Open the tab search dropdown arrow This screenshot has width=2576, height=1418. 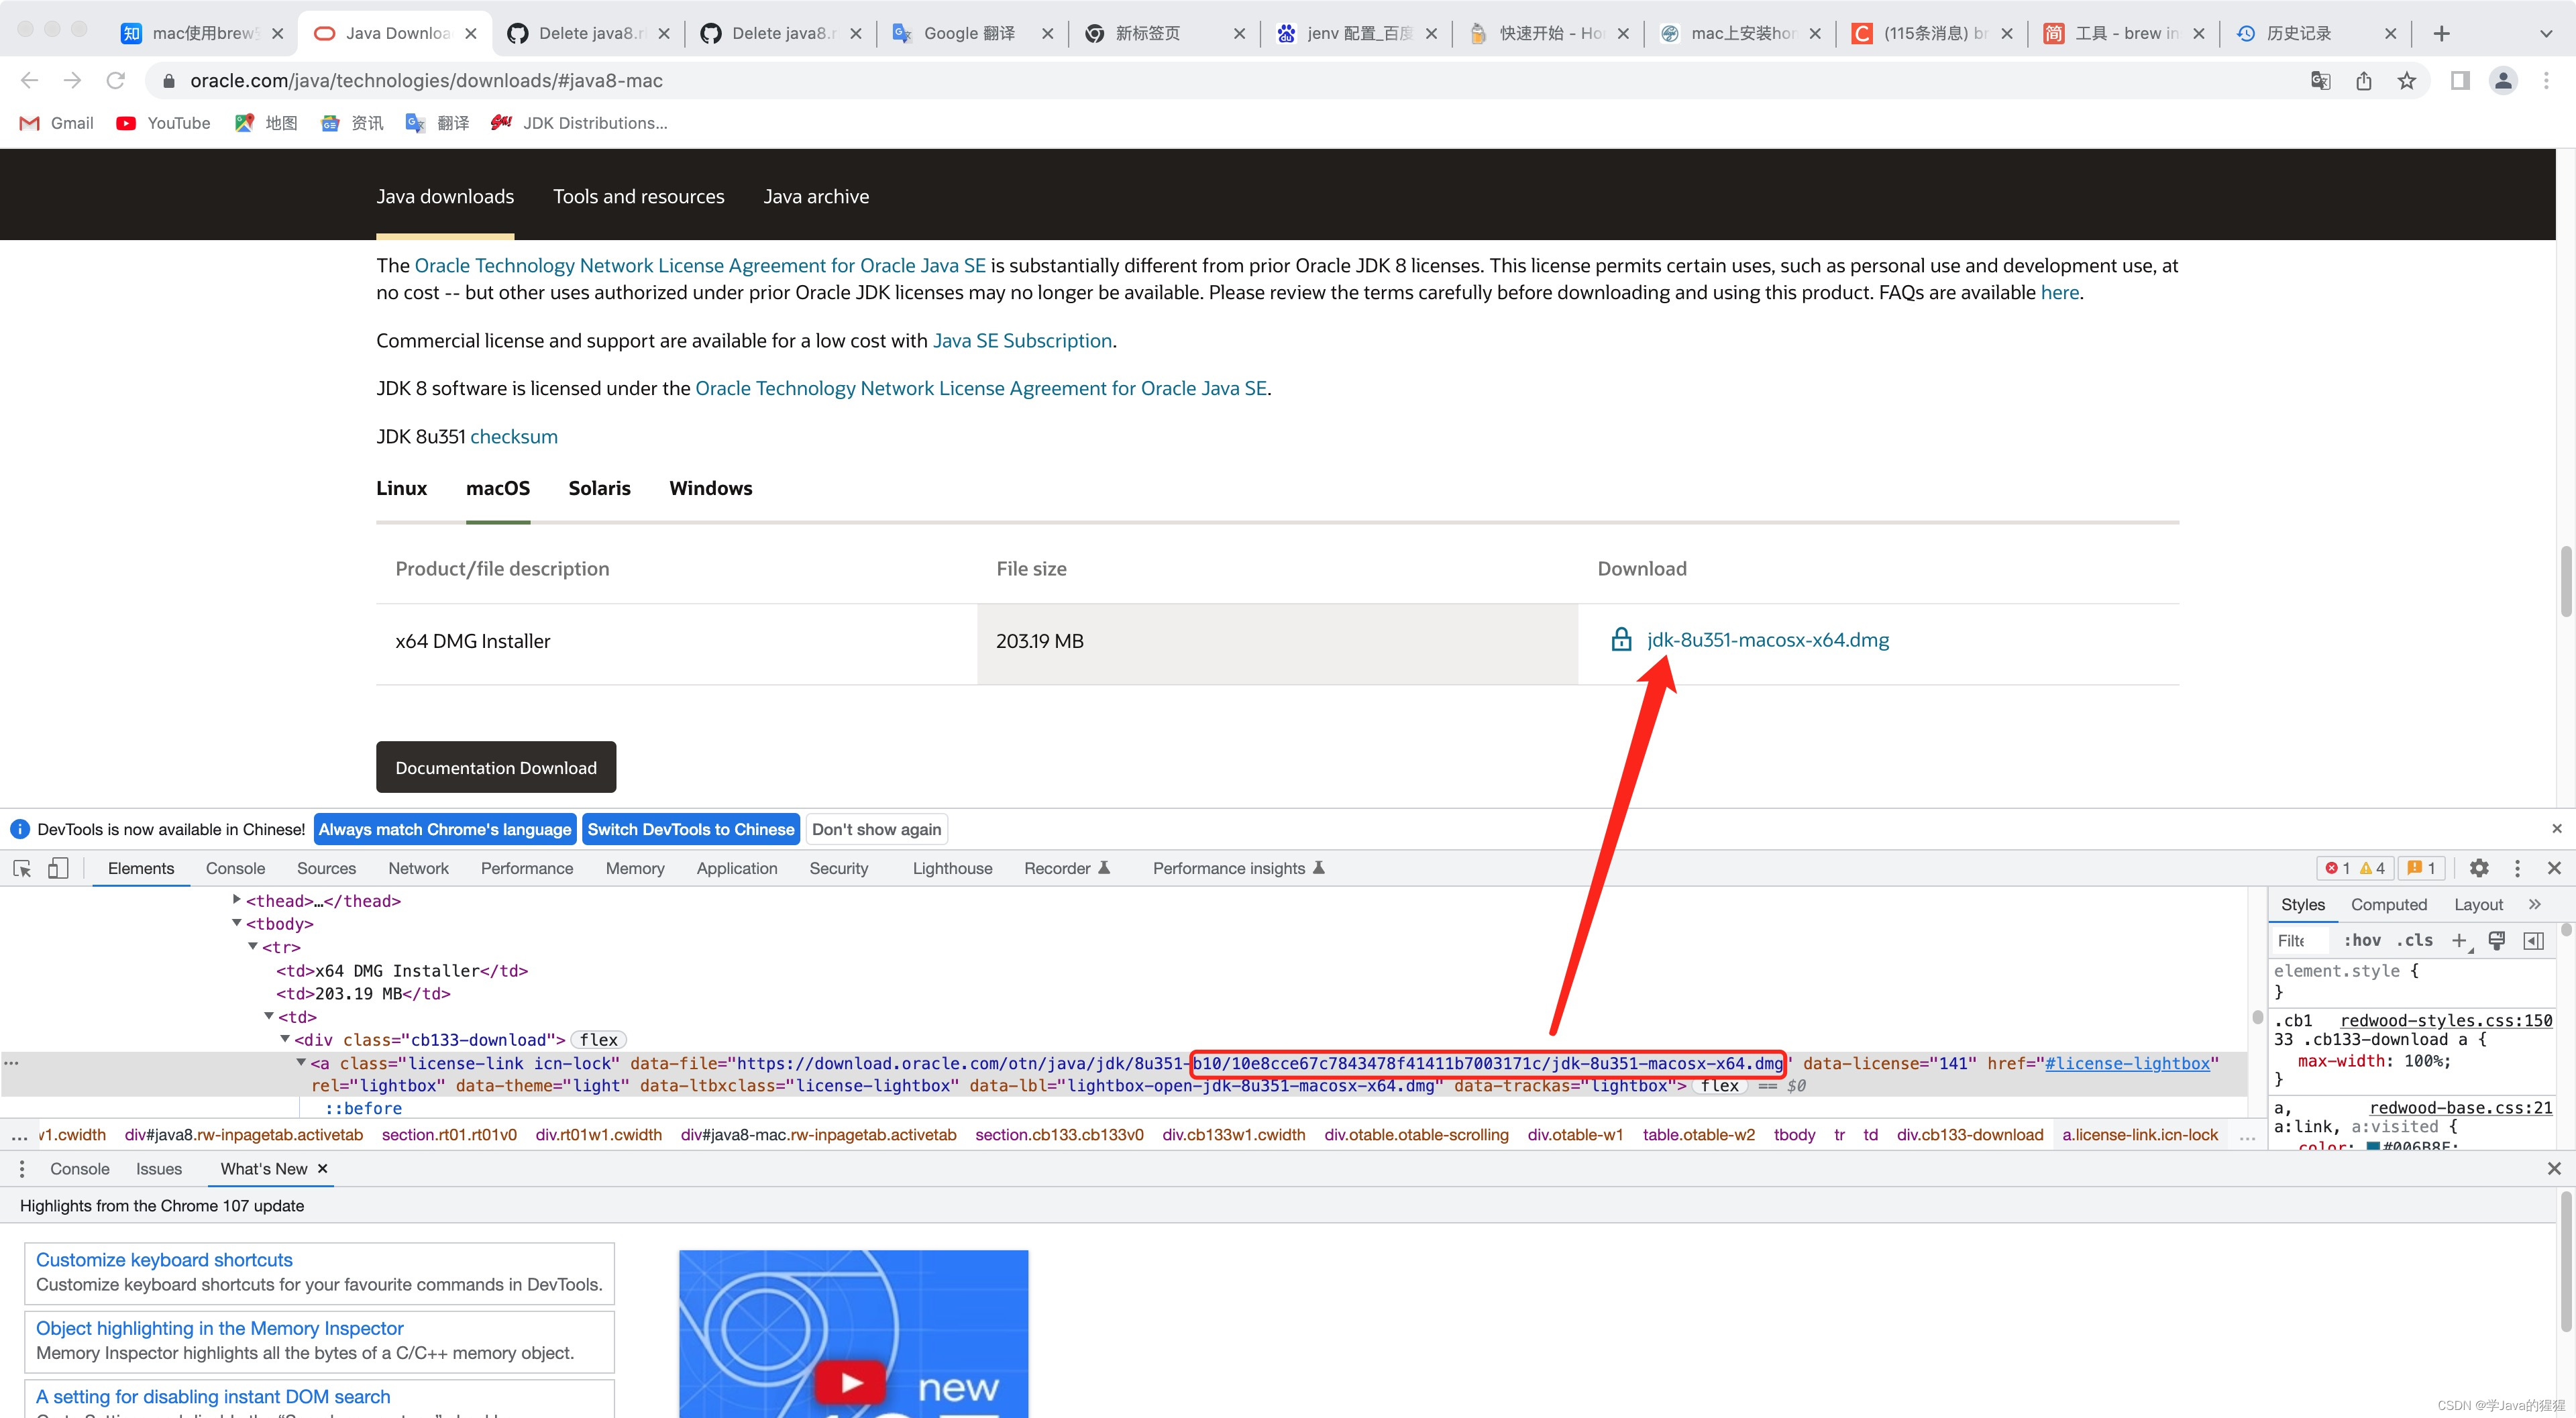(x=2546, y=33)
